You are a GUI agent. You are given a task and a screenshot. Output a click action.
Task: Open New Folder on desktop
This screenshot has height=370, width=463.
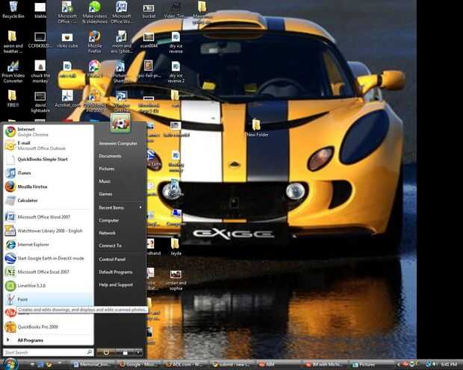[257, 128]
